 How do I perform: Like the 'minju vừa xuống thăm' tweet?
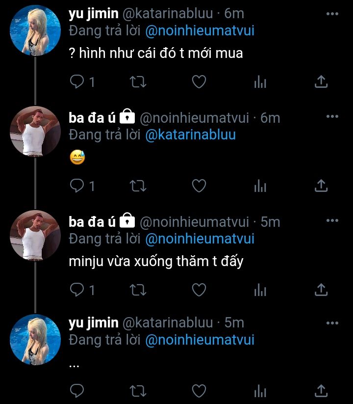pyautogui.click(x=199, y=290)
